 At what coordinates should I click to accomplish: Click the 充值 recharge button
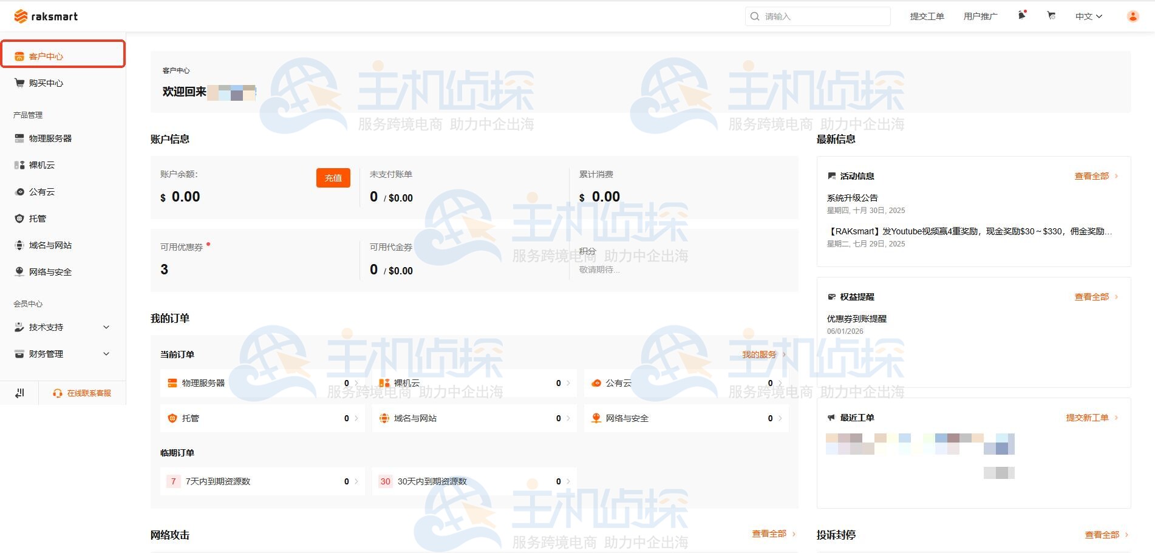tap(333, 178)
